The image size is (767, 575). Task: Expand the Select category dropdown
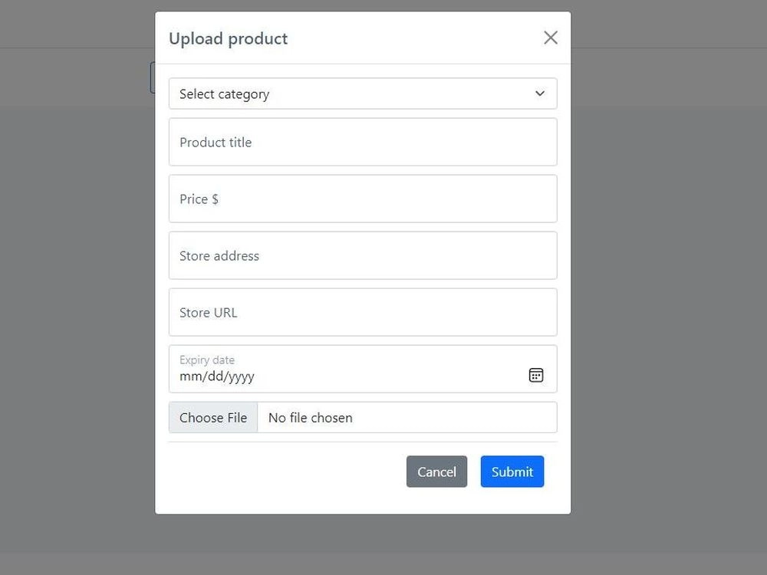(363, 94)
